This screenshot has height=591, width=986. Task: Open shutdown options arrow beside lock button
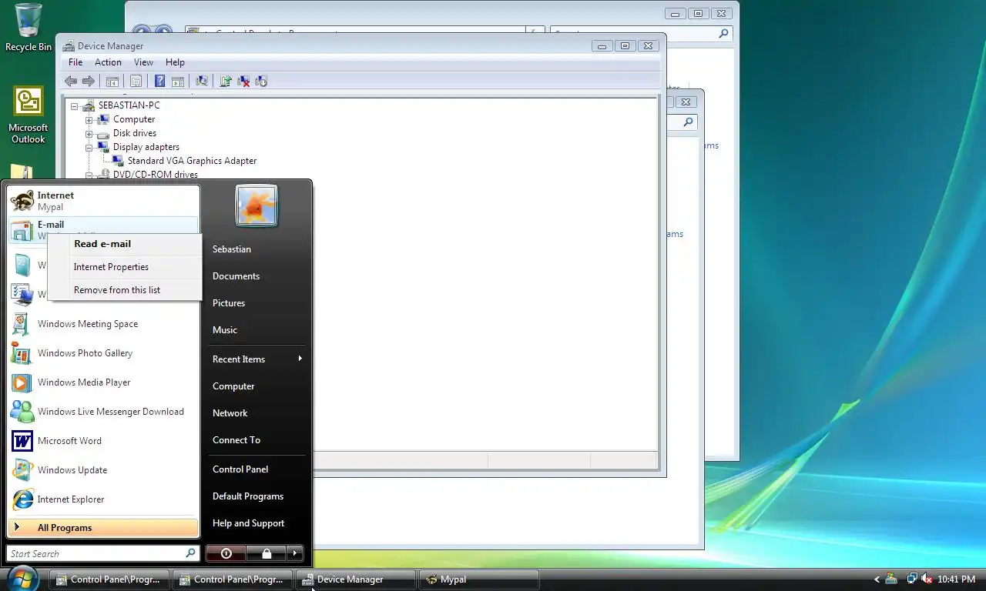[x=295, y=553]
